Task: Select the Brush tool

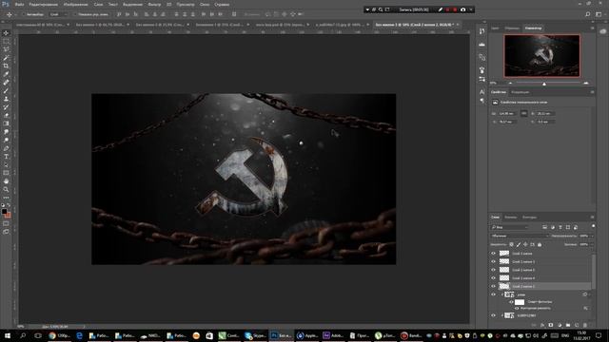Action: pos(6,91)
